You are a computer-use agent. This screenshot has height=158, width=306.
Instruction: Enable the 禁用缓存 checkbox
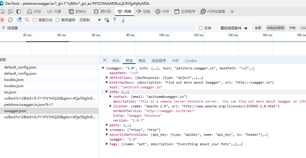[x=58, y=20]
